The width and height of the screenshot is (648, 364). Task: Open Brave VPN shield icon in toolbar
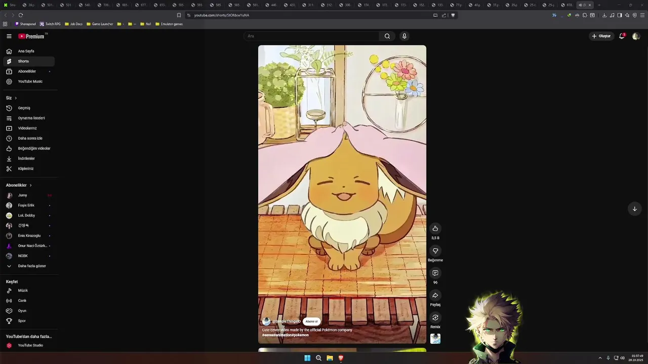point(634,15)
